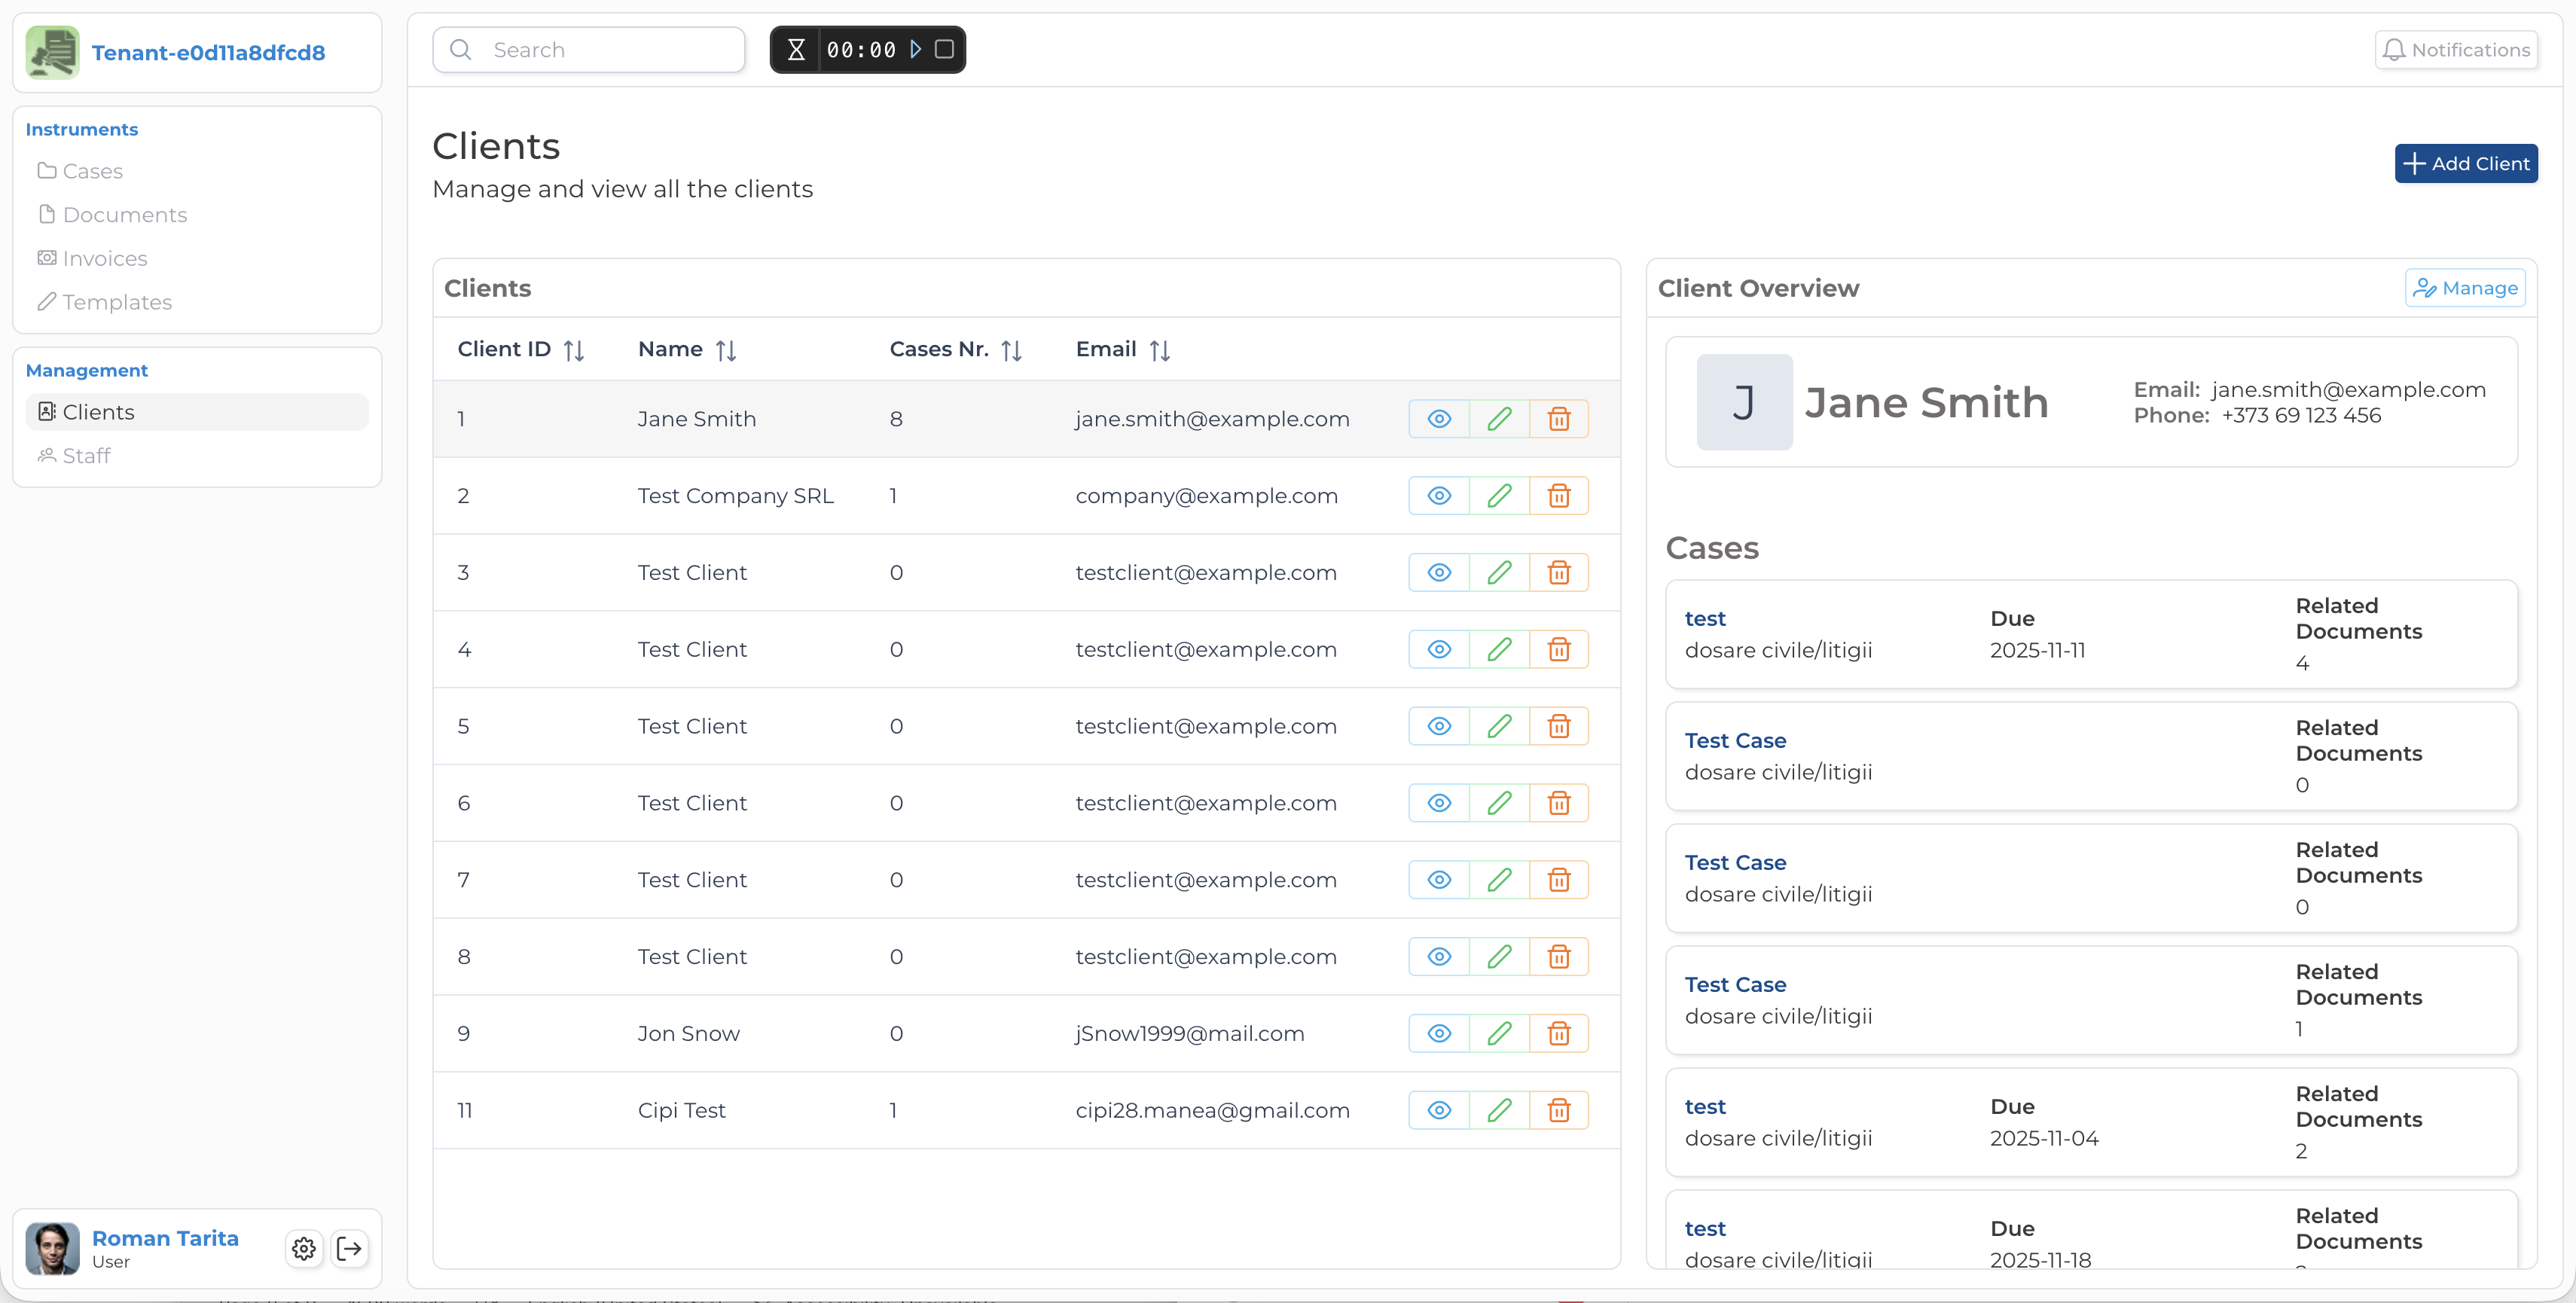Click the logout icon in user panel
This screenshot has height=1303, width=2576.
[350, 1248]
